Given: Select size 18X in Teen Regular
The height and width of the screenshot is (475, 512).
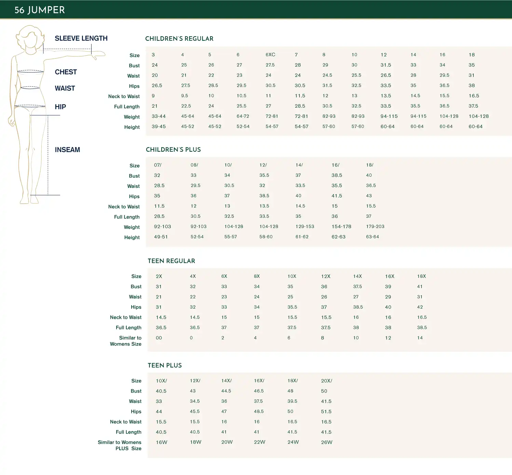Looking at the screenshot, I should pyautogui.click(x=421, y=276).
